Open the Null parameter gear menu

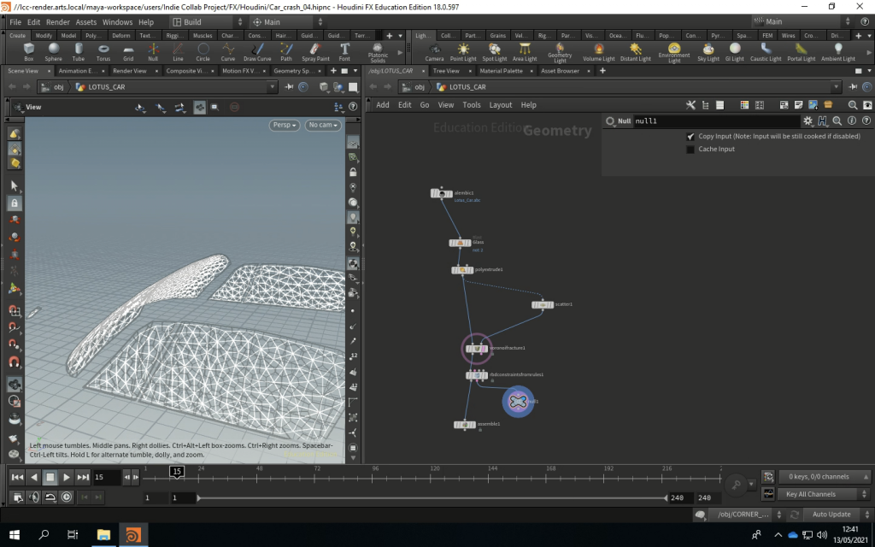point(807,121)
